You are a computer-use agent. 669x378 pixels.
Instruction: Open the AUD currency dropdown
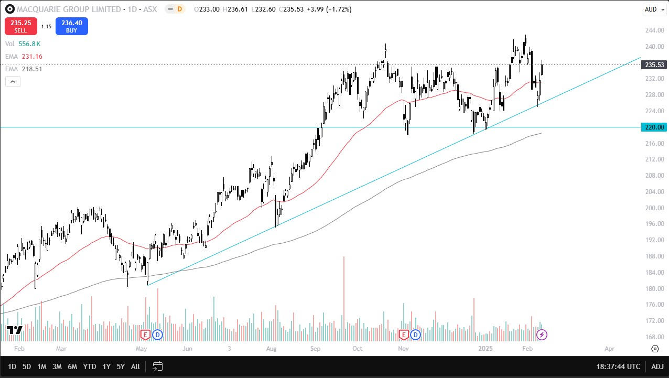(654, 9)
